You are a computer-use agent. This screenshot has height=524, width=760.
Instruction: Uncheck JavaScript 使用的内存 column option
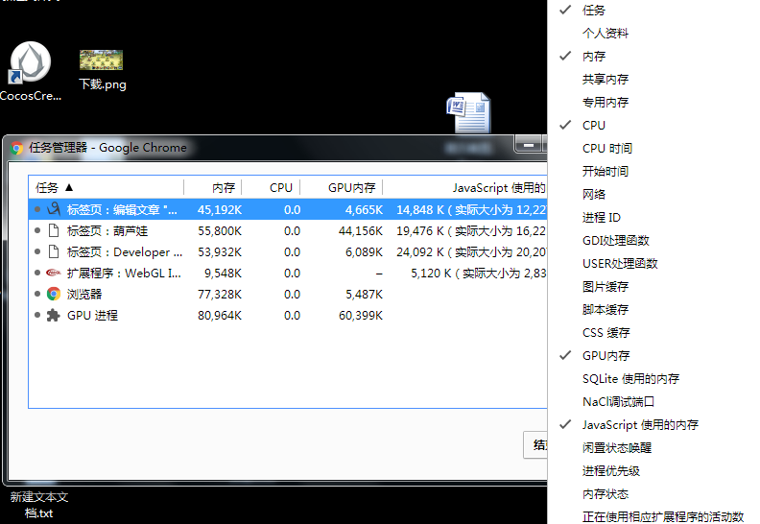640,424
